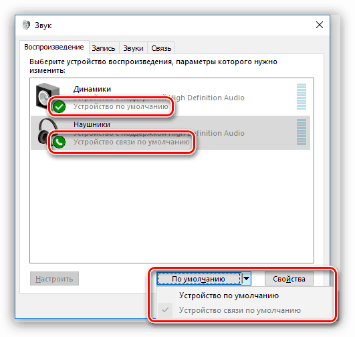Click the green phone communication device badge
The height and width of the screenshot is (337, 355).
pyautogui.click(x=59, y=142)
